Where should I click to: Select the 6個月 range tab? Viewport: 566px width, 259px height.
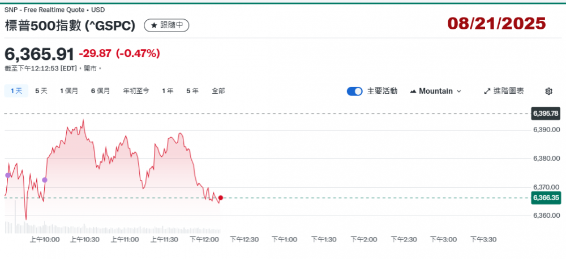pyautogui.click(x=100, y=91)
